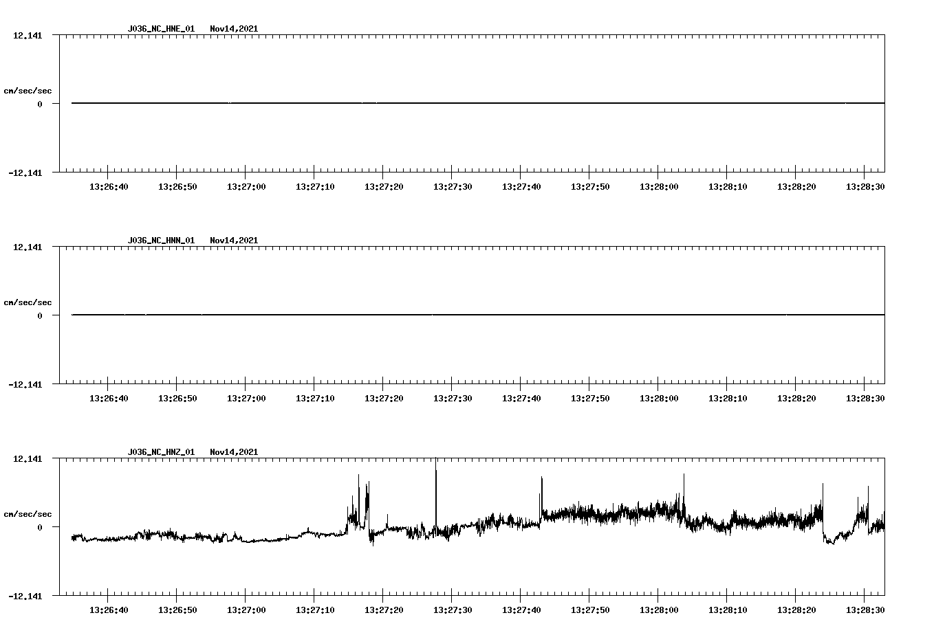Click the 0 axis label on HNZ chart
The width and height of the screenshot is (934, 635).
pyautogui.click(x=40, y=527)
